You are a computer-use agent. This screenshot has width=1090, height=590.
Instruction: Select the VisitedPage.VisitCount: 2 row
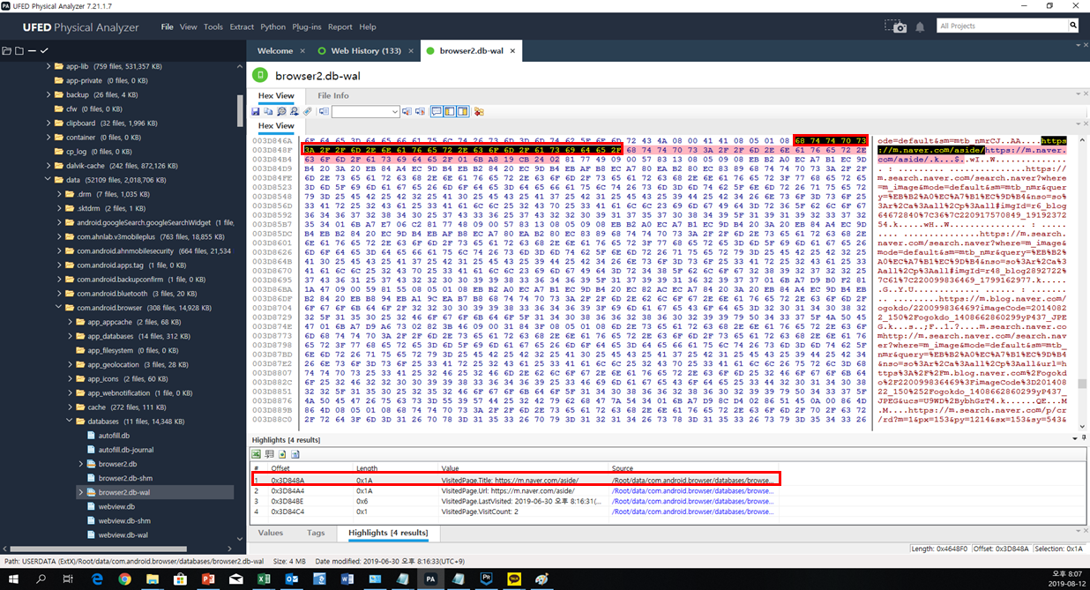click(x=516, y=512)
